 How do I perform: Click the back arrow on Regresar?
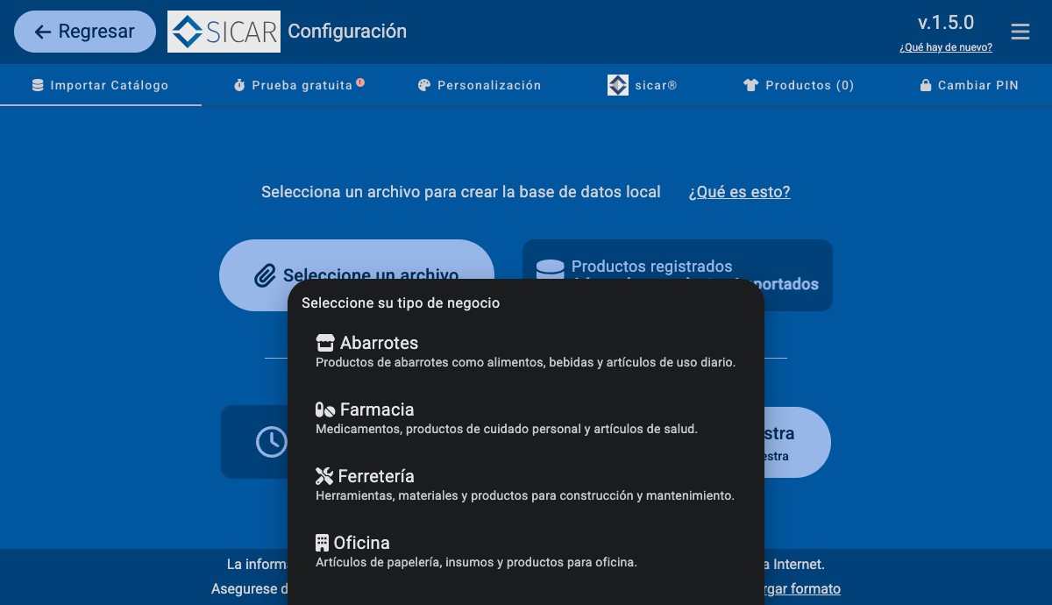tap(42, 32)
